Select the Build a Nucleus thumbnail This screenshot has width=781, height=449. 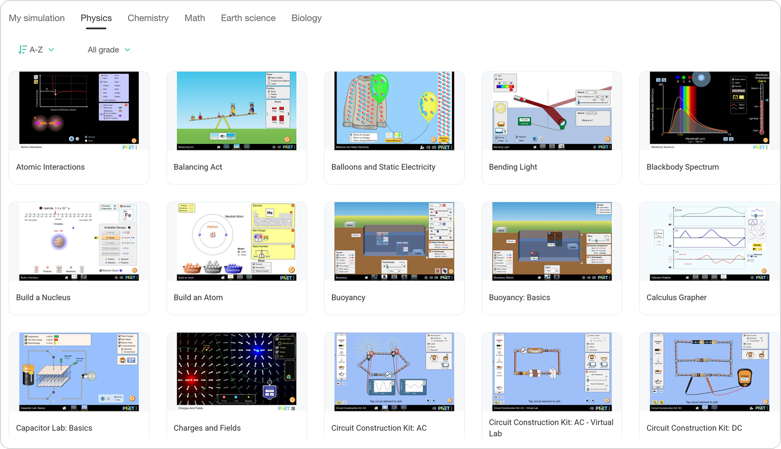(x=79, y=241)
